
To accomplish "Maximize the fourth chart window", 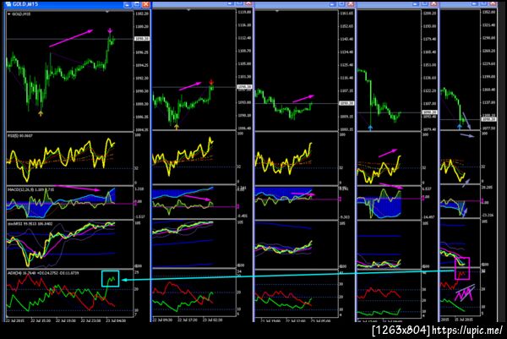I will [424, 3].
